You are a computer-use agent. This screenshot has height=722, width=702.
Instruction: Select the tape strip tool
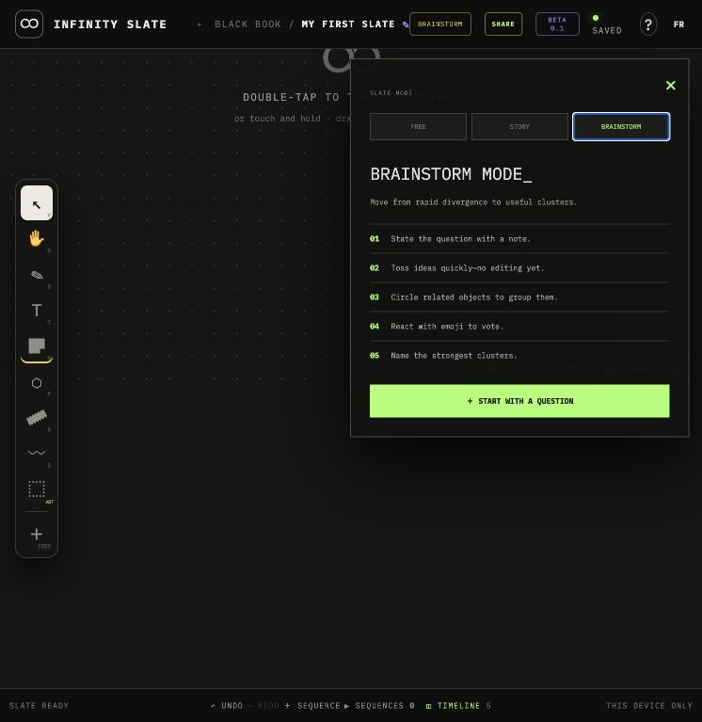click(37, 418)
